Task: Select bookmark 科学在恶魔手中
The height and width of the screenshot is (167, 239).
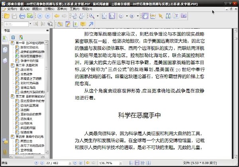Action: click(31, 56)
